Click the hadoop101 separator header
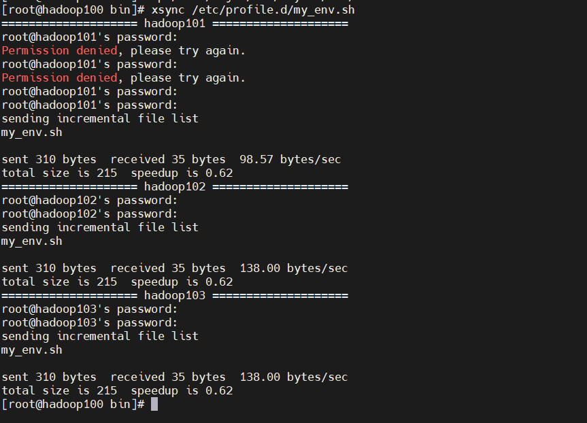The image size is (587, 423). 175,24
